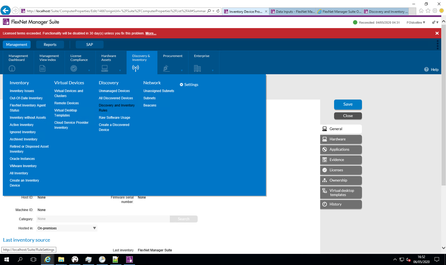The image size is (446, 265).
Task: Open Remote Devices menu link
Action: 67,103
